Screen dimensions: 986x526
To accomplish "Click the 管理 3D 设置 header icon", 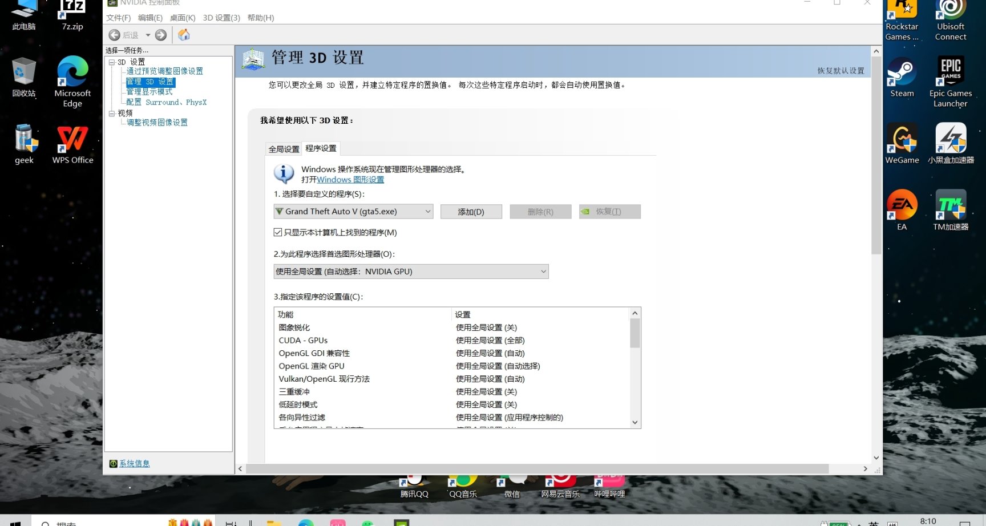I will point(253,59).
